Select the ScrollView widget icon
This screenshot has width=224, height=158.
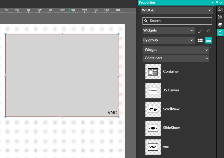[x=153, y=109]
